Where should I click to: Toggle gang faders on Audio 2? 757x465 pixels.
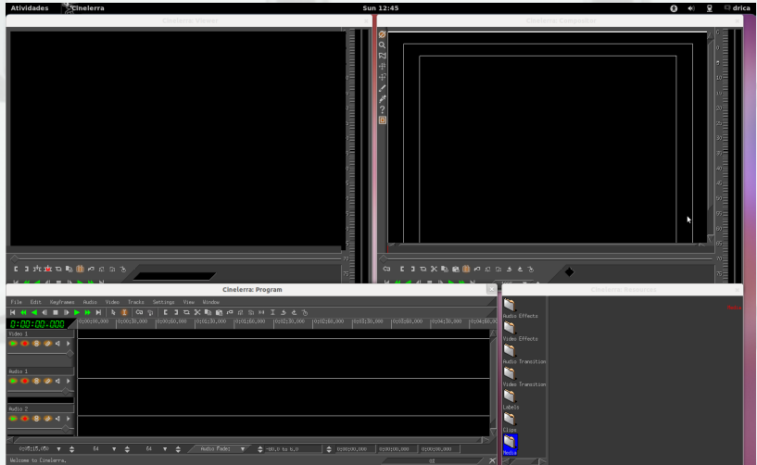coord(36,419)
